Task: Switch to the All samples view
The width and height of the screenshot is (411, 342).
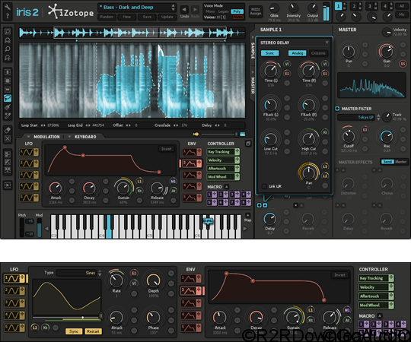Action: [401, 6]
